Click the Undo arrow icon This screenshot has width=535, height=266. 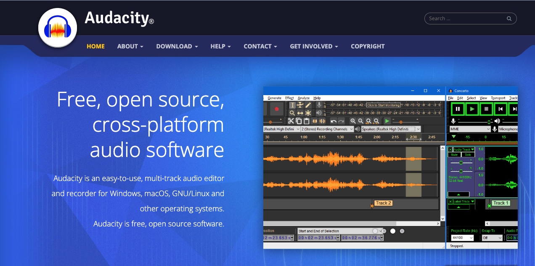(x=334, y=121)
